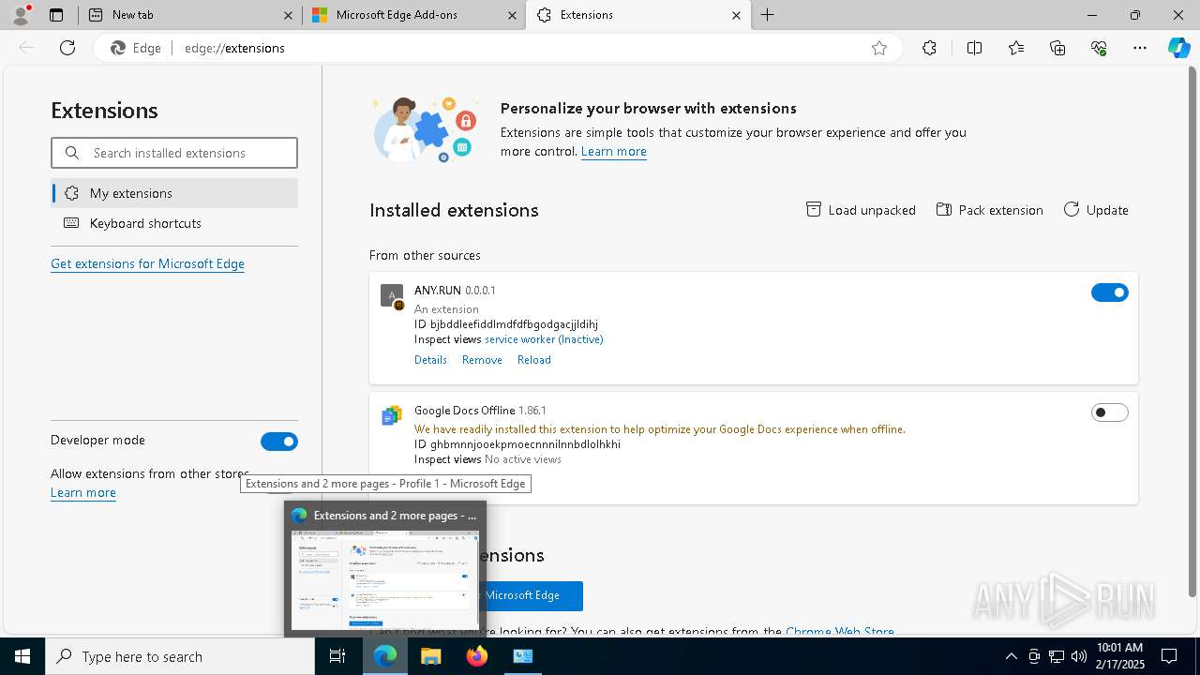Open the Favorites list icon
The image size is (1200, 675).
[x=1016, y=48]
